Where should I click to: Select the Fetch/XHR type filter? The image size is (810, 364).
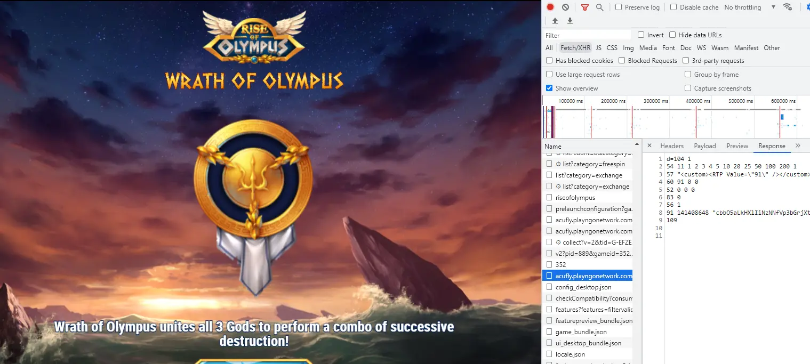pyautogui.click(x=575, y=48)
